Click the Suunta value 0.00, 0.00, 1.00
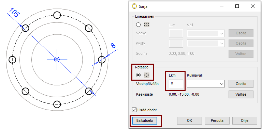The width and height of the screenshot is (262, 130). point(181,54)
